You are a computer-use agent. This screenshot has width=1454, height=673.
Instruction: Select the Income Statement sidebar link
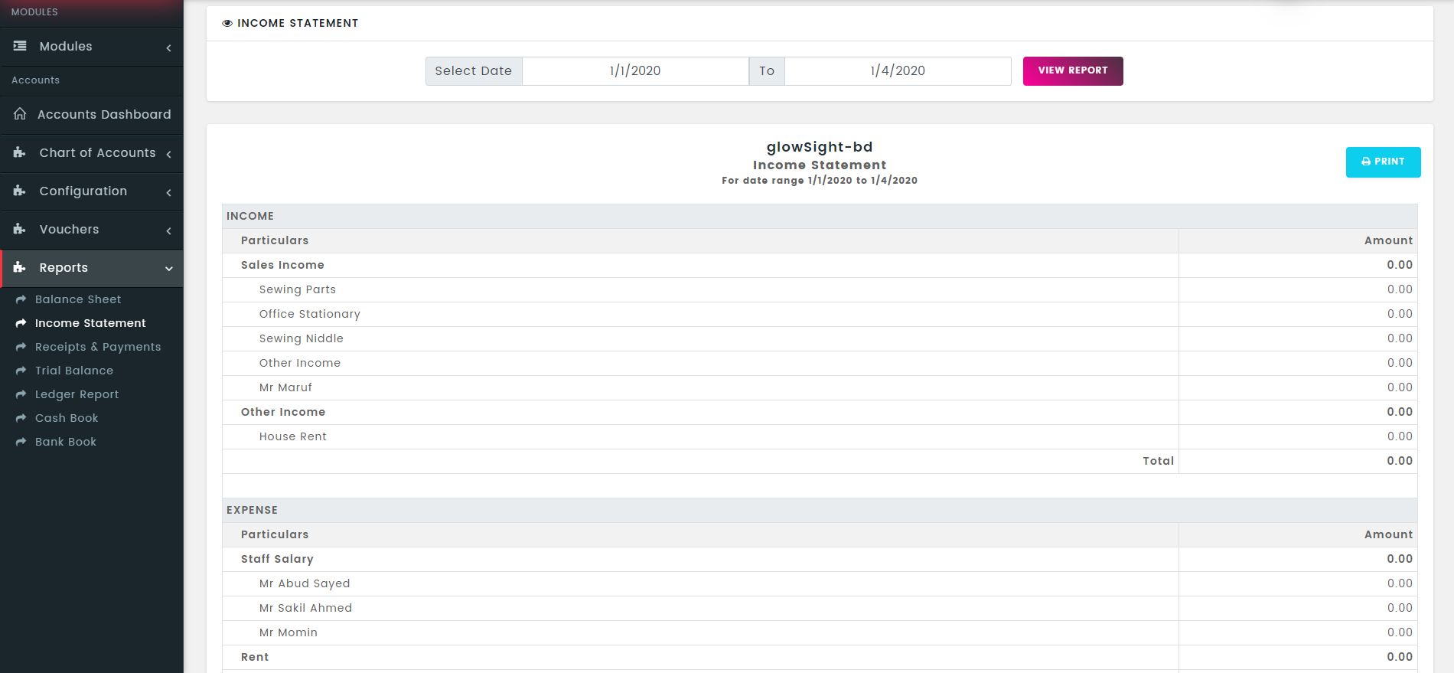[x=90, y=323]
